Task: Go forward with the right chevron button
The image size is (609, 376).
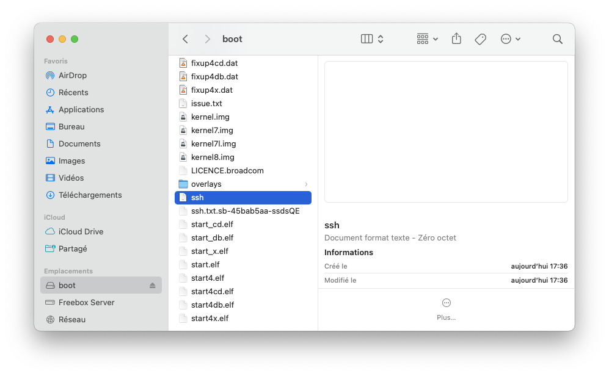Action: pyautogui.click(x=208, y=39)
